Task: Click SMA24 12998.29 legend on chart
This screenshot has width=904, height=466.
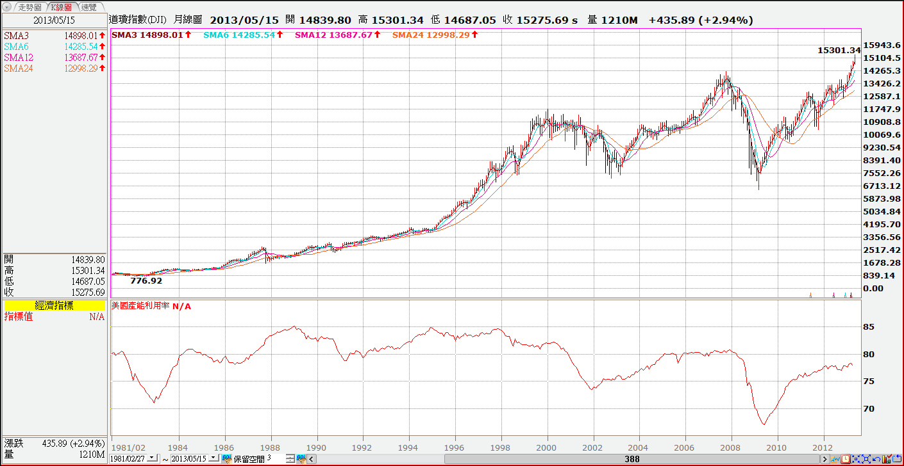Action: 434,35
